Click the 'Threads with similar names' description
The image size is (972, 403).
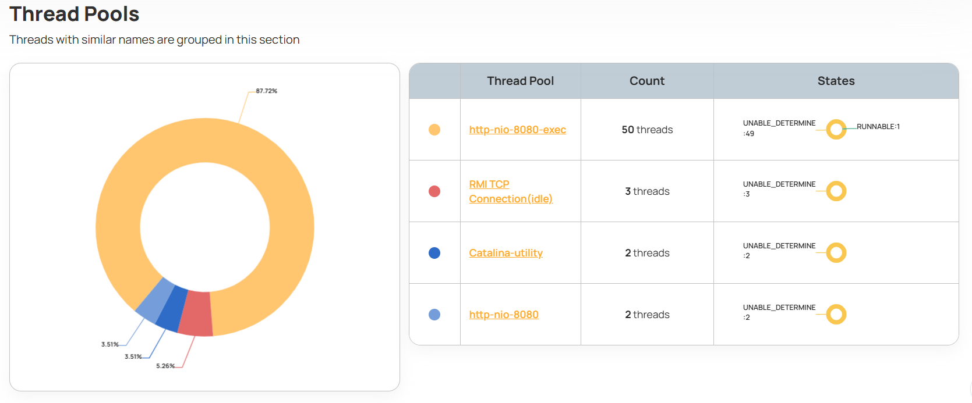point(154,40)
